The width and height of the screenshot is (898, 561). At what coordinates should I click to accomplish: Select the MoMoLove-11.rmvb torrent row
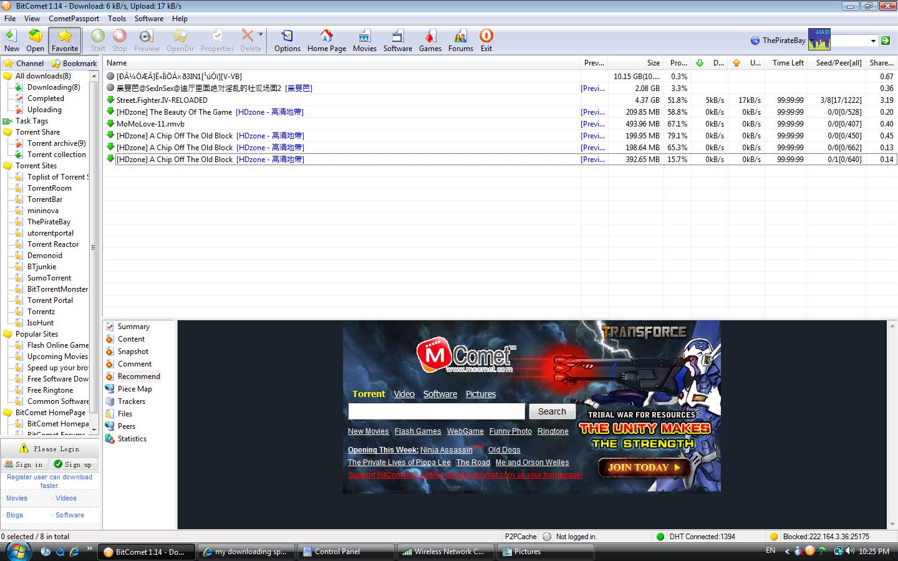click(500, 123)
